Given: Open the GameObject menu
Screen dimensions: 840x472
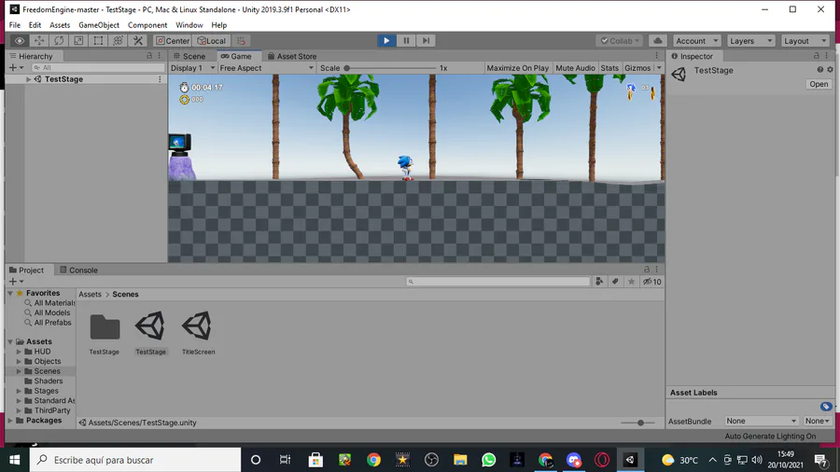Looking at the screenshot, I should [x=99, y=25].
